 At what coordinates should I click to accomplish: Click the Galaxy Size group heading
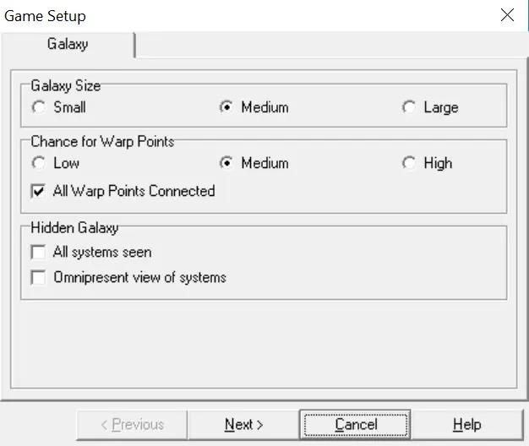coord(66,85)
